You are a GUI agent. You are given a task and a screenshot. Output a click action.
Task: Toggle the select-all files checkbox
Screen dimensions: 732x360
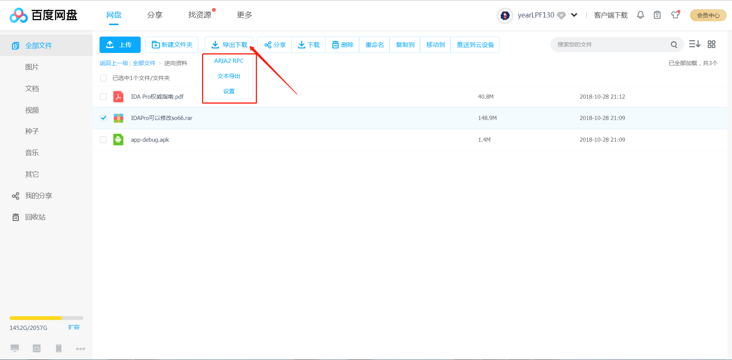coord(103,78)
